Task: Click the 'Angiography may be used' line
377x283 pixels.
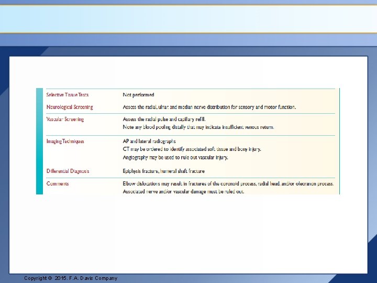Action: point(175,157)
